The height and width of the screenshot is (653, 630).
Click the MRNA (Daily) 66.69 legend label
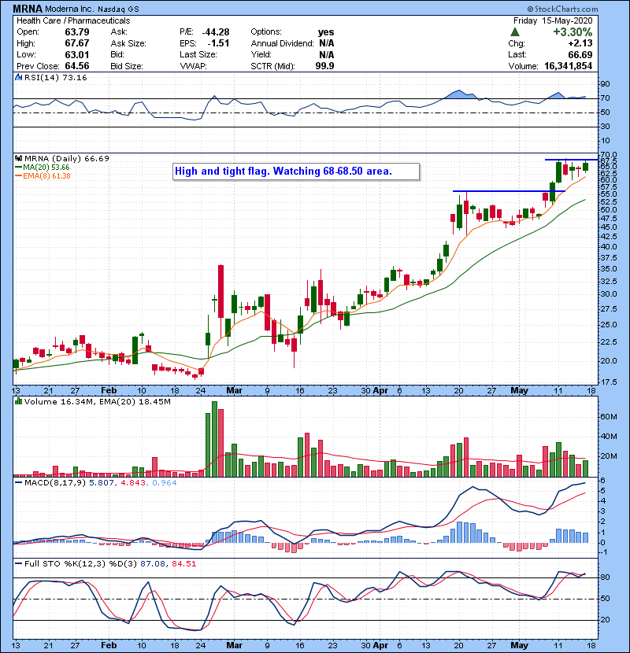(x=67, y=158)
